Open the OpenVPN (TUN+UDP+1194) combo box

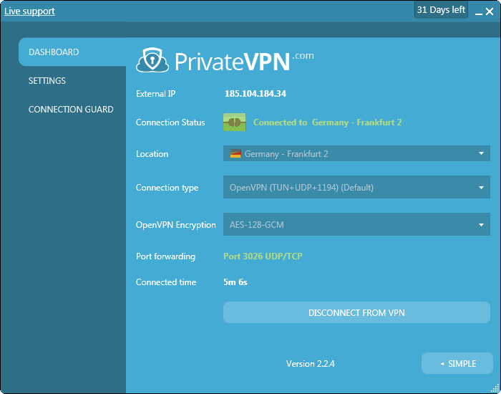[x=356, y=187]
